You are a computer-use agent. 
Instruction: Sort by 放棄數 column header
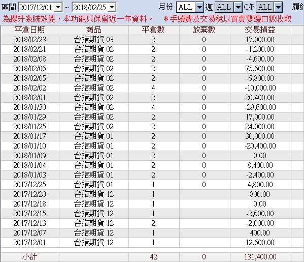point(205,30)
